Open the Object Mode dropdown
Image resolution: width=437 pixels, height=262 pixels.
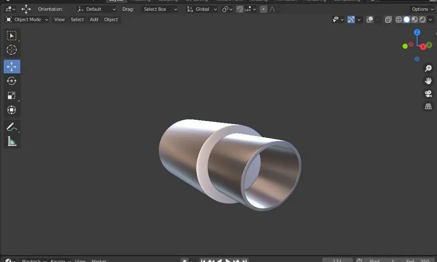(x=27, y=19)
